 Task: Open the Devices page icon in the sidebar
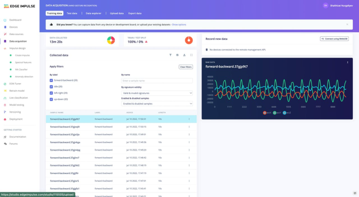pyautogui.click(x=5, y=27)
